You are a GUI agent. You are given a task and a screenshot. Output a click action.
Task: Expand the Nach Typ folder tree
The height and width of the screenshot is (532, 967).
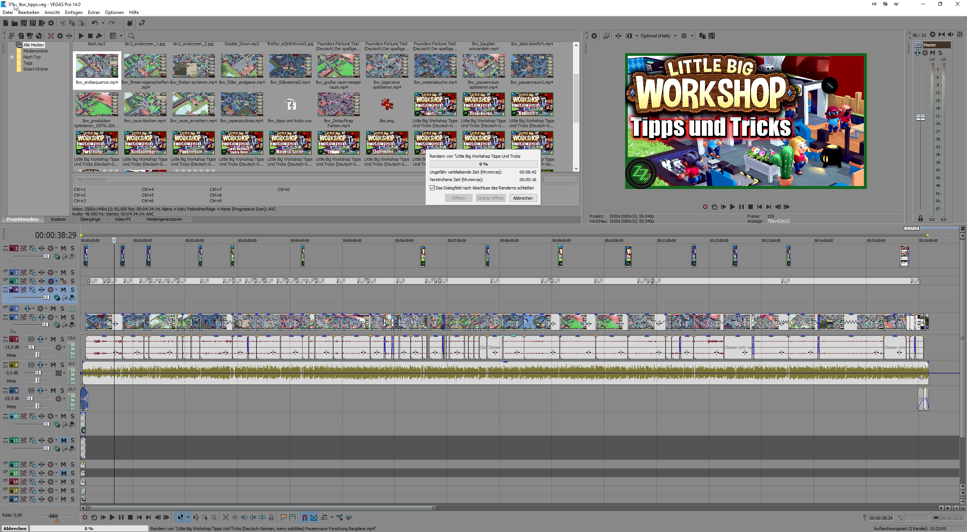[x=12, y=57]
